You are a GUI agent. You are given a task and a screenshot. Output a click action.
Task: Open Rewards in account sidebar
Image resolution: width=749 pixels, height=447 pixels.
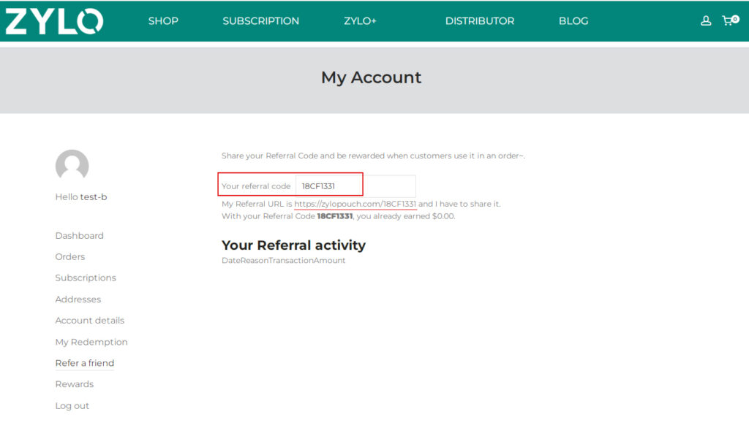(75, 384)
